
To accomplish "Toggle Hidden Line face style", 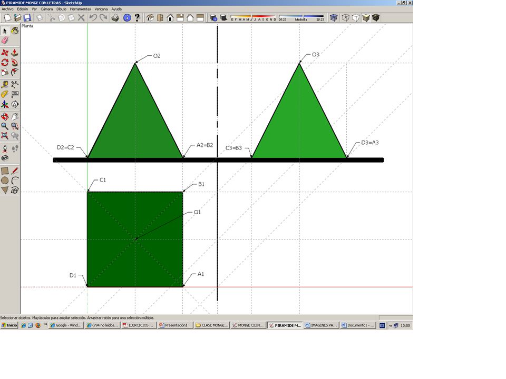I will (356, 18).
